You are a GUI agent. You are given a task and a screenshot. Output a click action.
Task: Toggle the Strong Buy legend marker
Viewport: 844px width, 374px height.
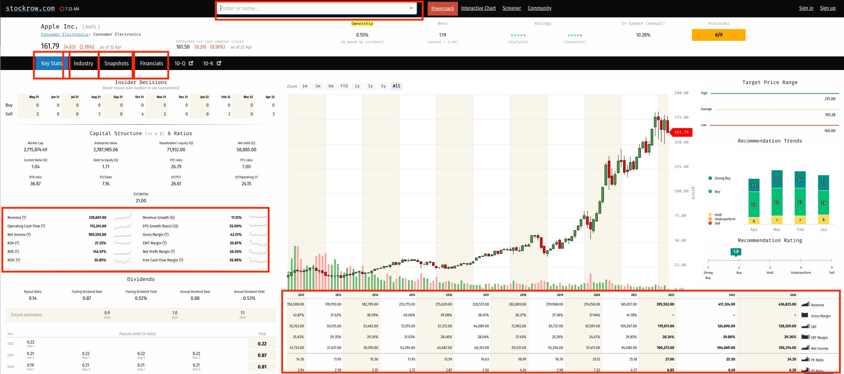click(710, 178)
